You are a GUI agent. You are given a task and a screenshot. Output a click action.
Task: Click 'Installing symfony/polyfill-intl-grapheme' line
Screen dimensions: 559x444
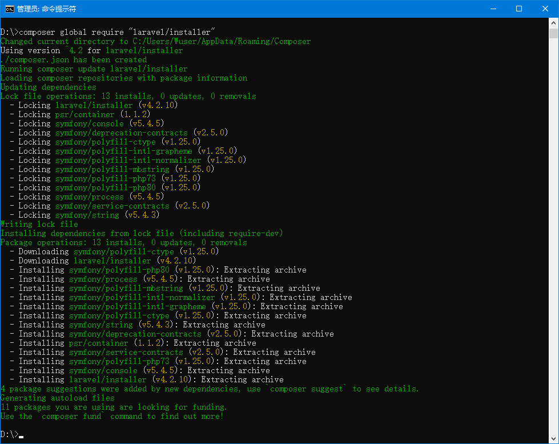pos(176,306)
